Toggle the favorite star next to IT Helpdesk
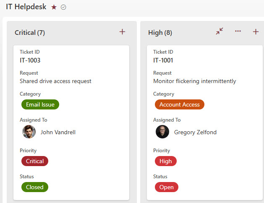 pyautogui.click(x=54, y=7)
